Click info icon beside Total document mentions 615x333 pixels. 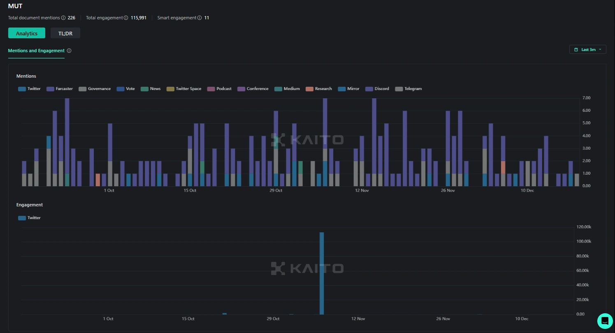(x=63, y=18)
